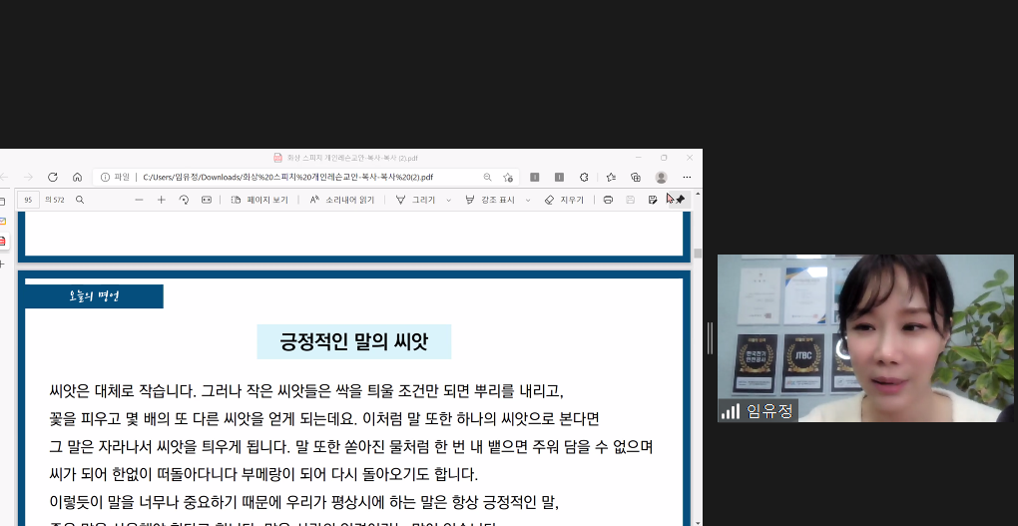Open browser extensions puzzle icon
The image size is (1018, 526).
[584, 177]
